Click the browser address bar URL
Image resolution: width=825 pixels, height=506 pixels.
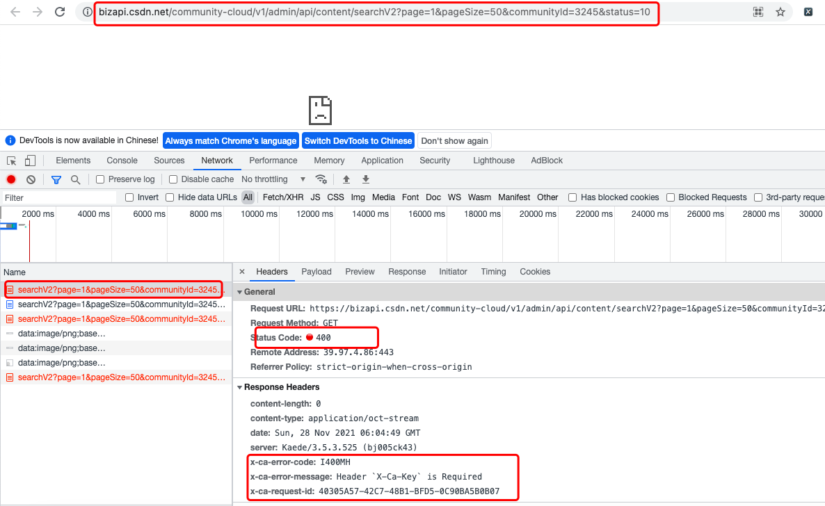coord(374,12)
